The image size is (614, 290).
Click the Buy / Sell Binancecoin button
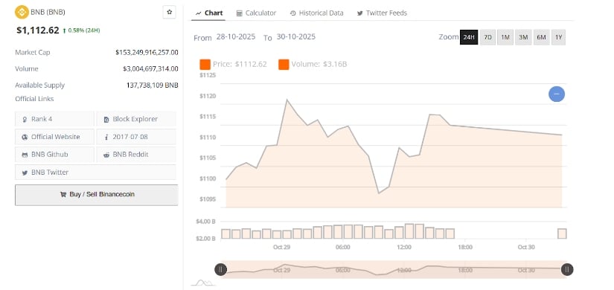tap(96, 195)
